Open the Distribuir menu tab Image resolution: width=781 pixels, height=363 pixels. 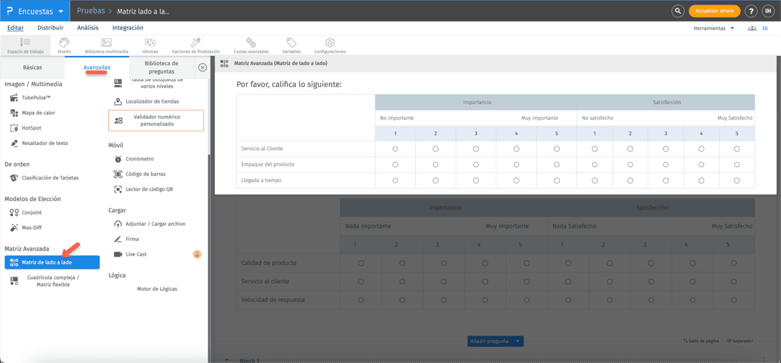50,28
